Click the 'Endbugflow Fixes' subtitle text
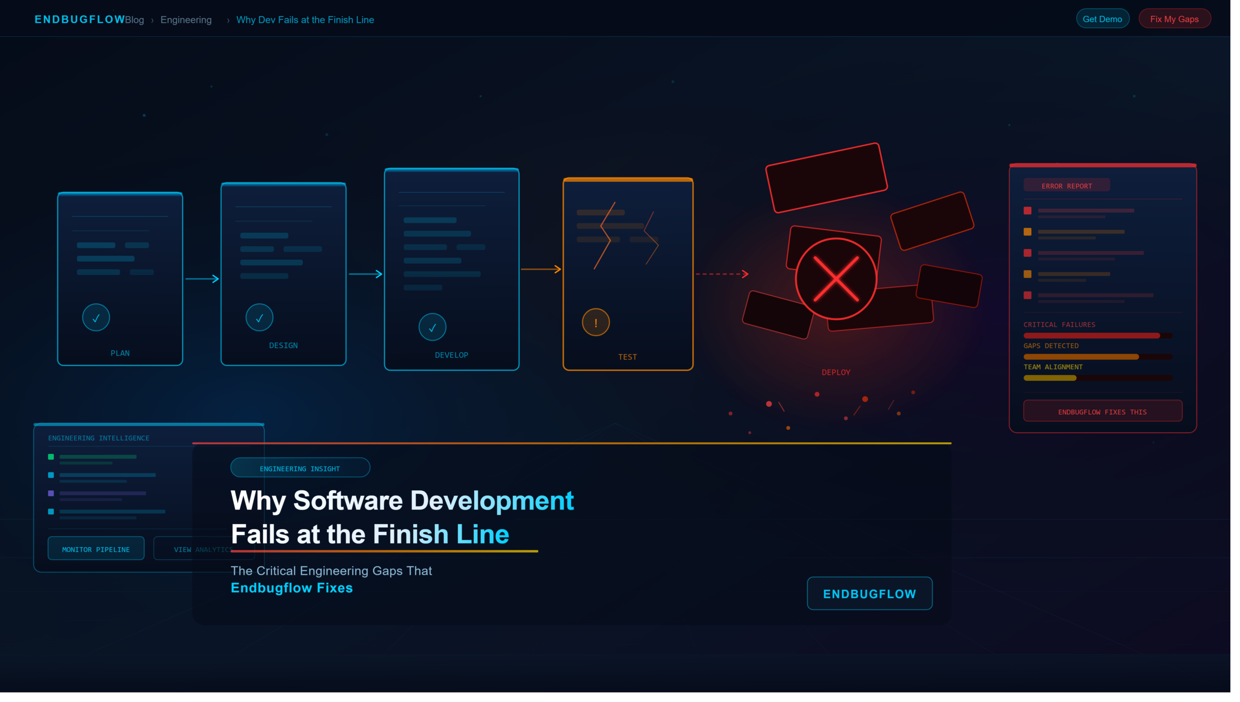 (292, 588)
